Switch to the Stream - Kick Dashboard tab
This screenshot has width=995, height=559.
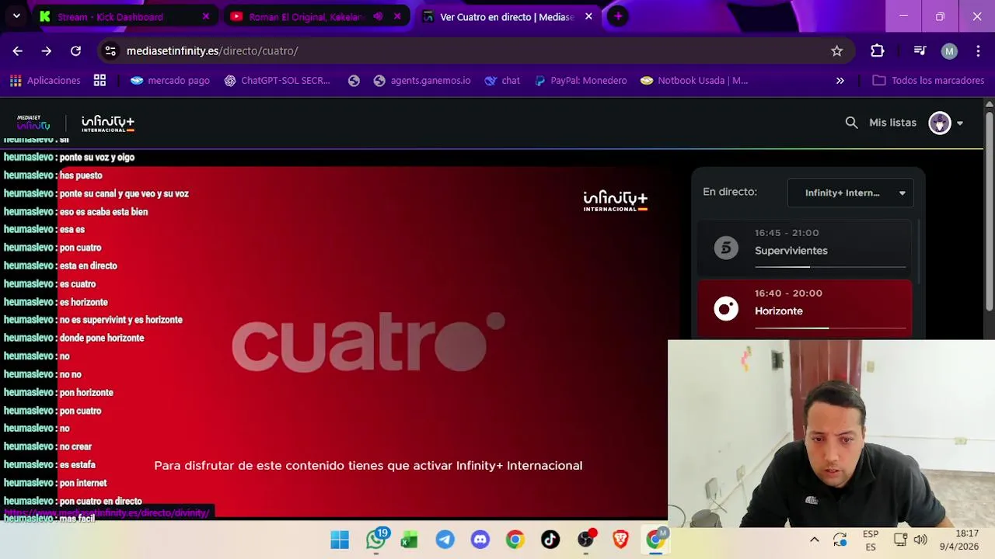[124, 16]
